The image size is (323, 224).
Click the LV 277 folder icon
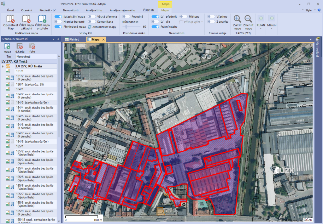pyautogui.click(x=8, y=66)
